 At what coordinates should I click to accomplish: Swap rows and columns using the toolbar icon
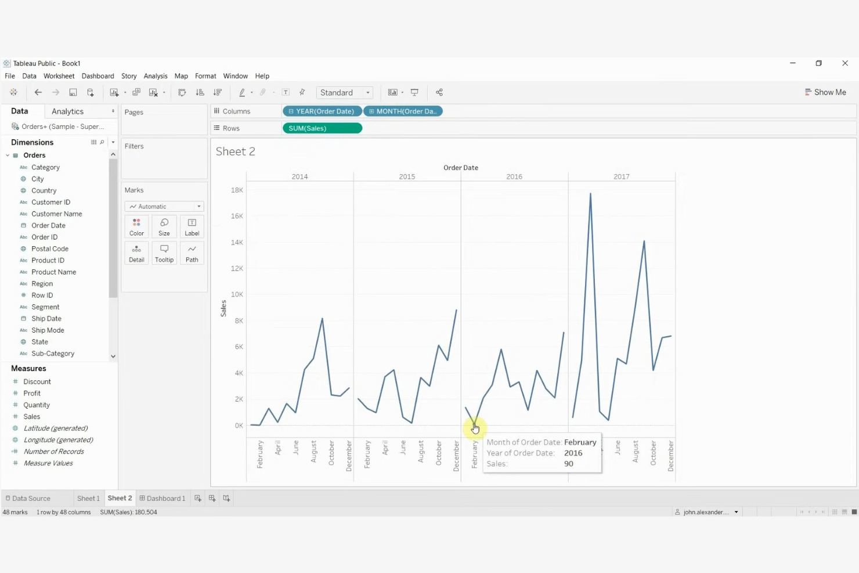[182, 92]
